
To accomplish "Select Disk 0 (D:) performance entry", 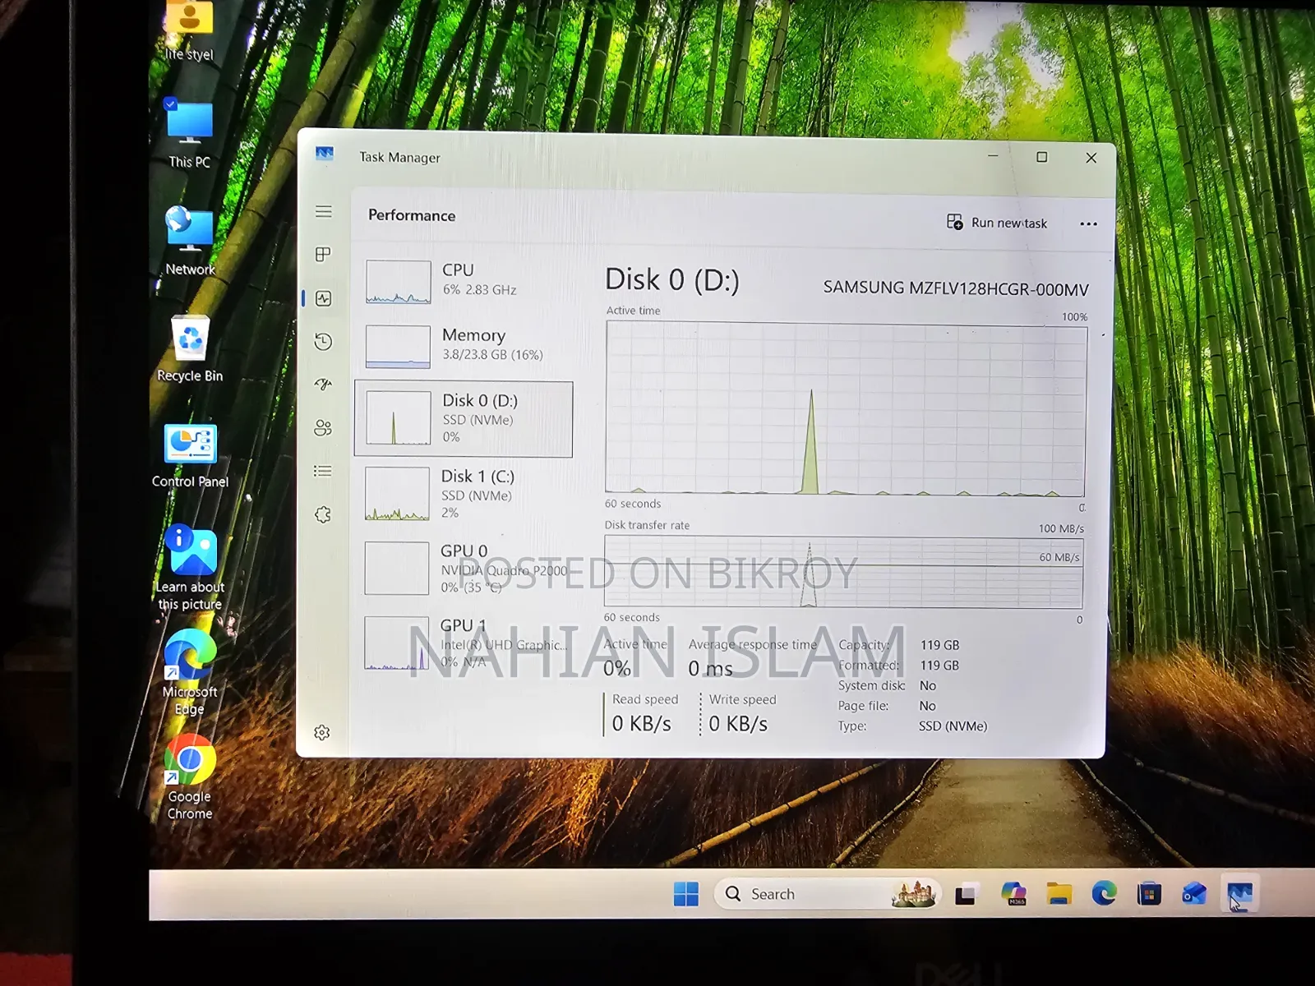I will pos(464,419).
